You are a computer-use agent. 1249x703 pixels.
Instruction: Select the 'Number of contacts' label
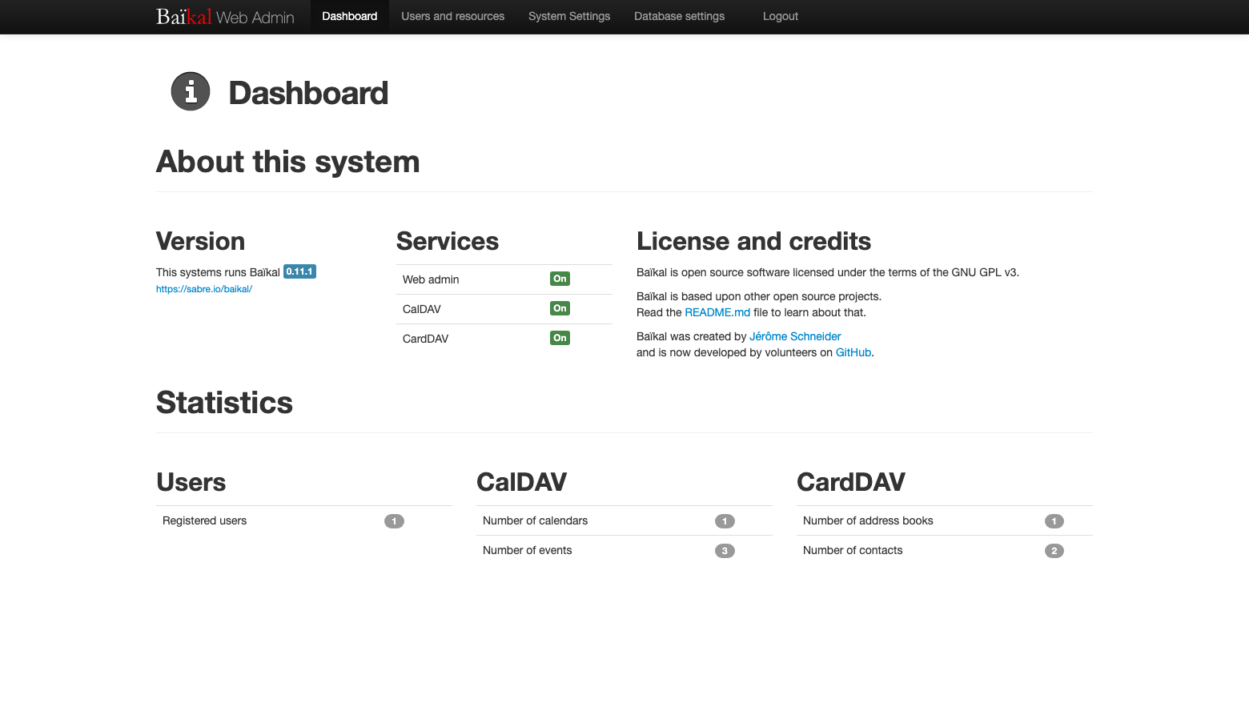click(x=853, y=550)
